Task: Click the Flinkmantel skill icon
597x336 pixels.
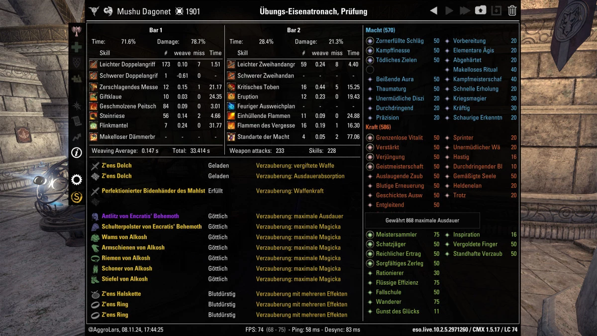Action: [x=93, y=125]
